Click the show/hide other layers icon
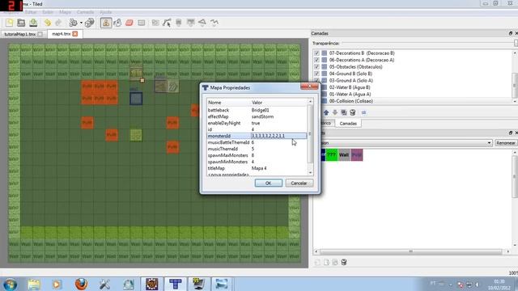This screenshot has height=291, width=518. (x=363, y=112)
